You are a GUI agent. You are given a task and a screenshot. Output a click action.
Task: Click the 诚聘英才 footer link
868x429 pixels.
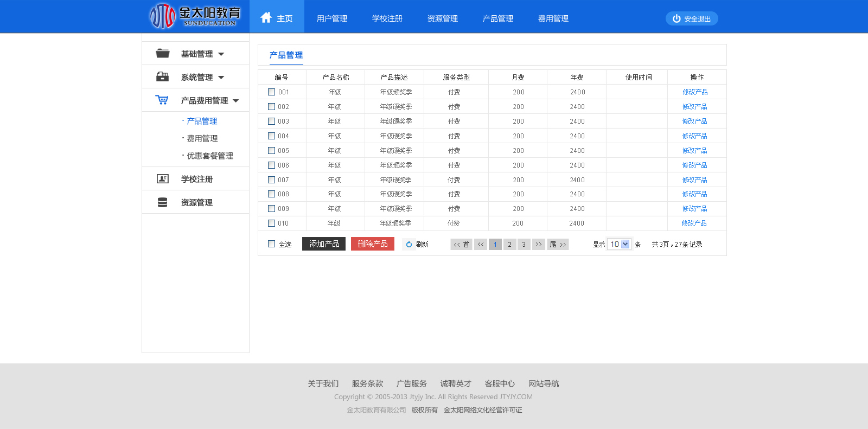456,383
